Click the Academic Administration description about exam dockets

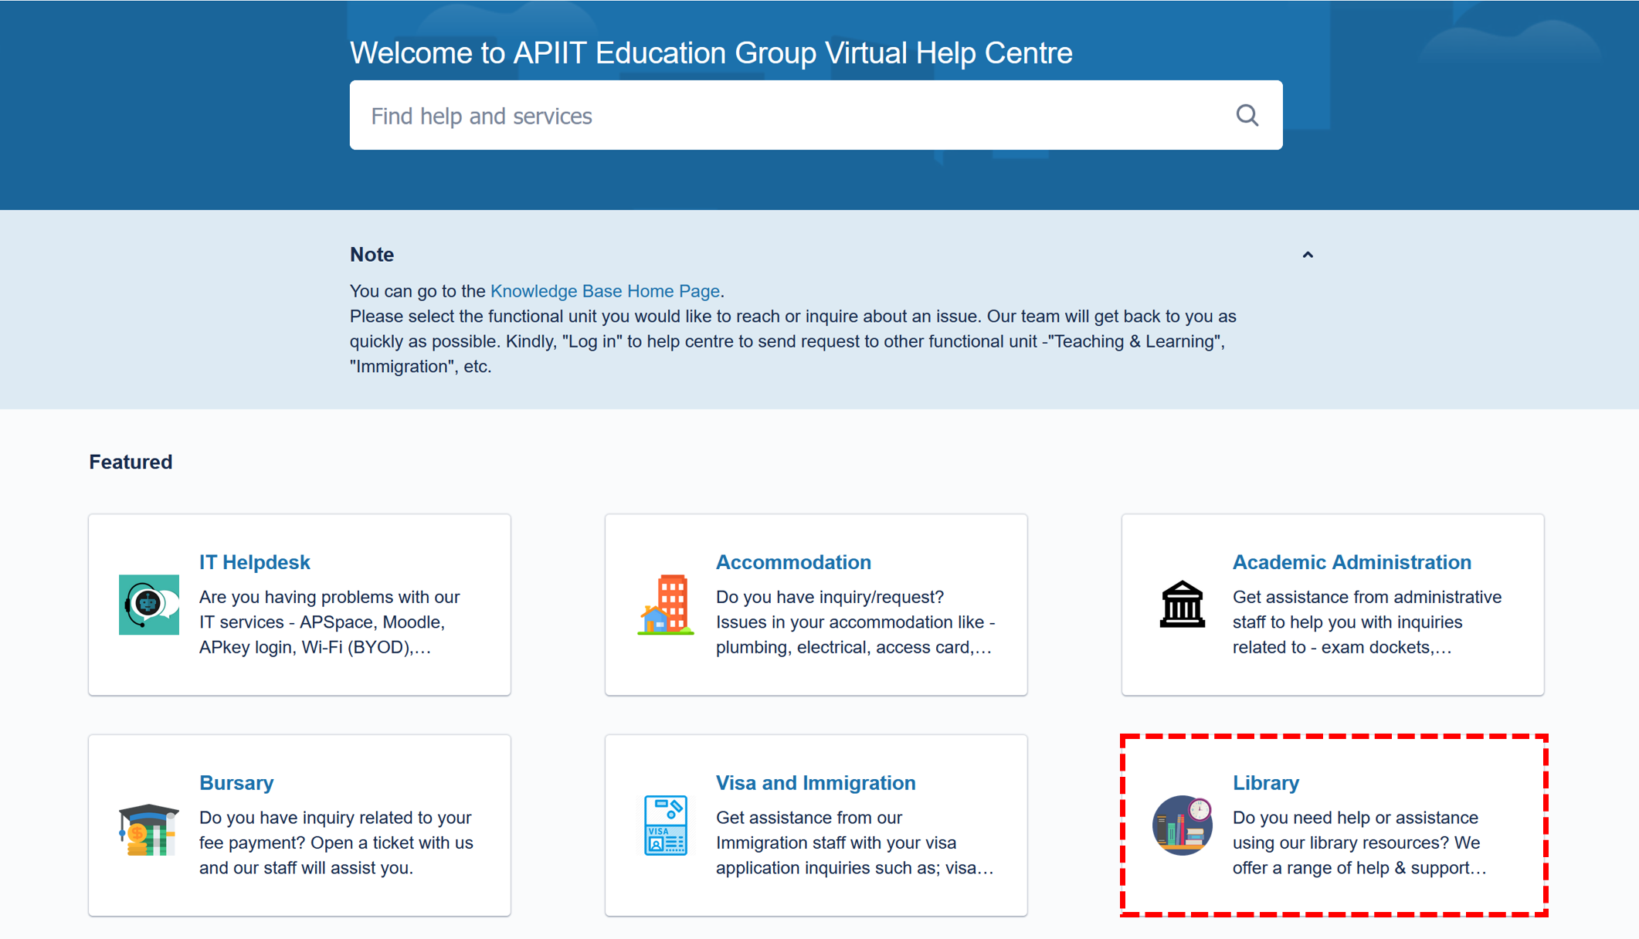coord(1367,622)
